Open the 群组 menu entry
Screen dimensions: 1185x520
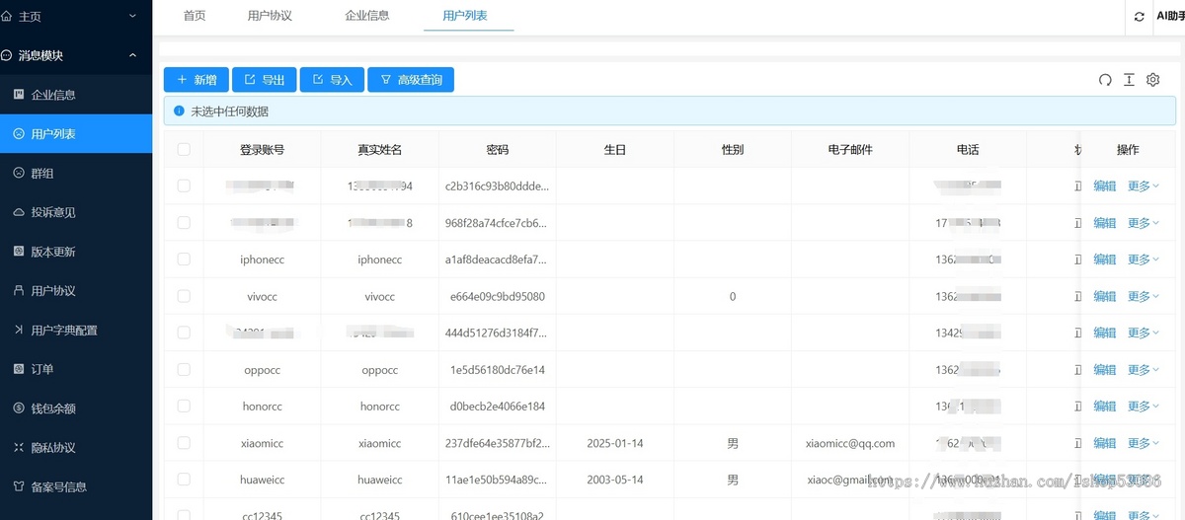pos(76,173)
